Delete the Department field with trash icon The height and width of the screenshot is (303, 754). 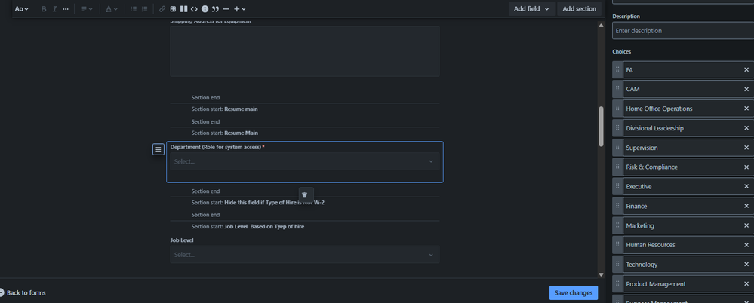pos(305,194)
